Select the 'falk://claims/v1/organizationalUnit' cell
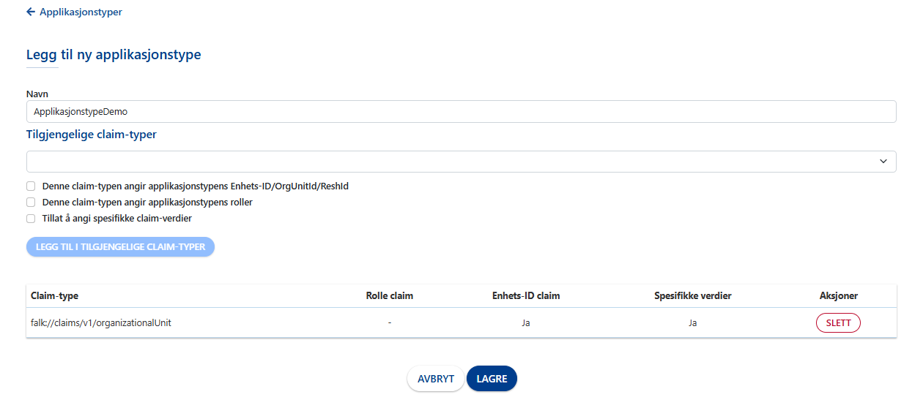Image resolution: width=923 pixels, height=408 pixels. 101,322
